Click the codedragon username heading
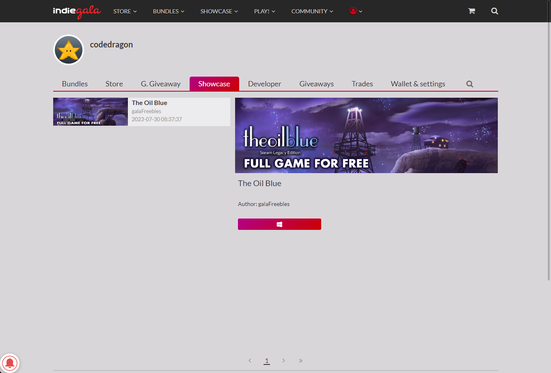Screen dimensions: 551x373 click(x=111, y=45)
